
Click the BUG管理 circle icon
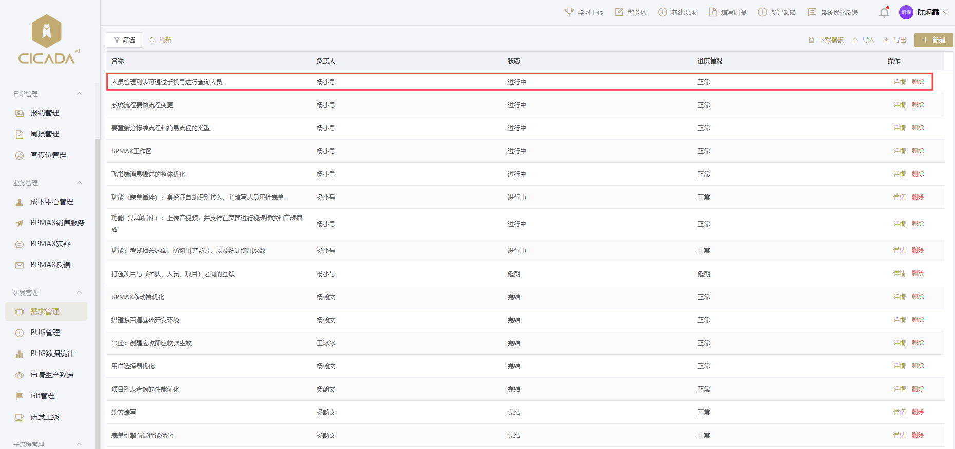pyautogui.click(x=20, y=333)
